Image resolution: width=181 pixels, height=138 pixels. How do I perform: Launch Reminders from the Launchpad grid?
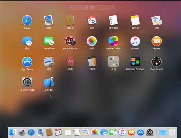pos(113,20)
